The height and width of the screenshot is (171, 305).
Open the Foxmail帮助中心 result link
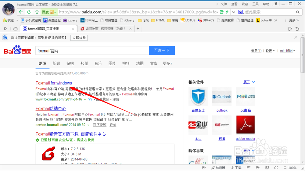(51, 109)
